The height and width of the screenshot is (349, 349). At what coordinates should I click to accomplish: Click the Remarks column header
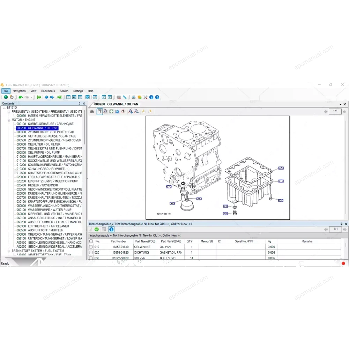(x=307, y=241)
